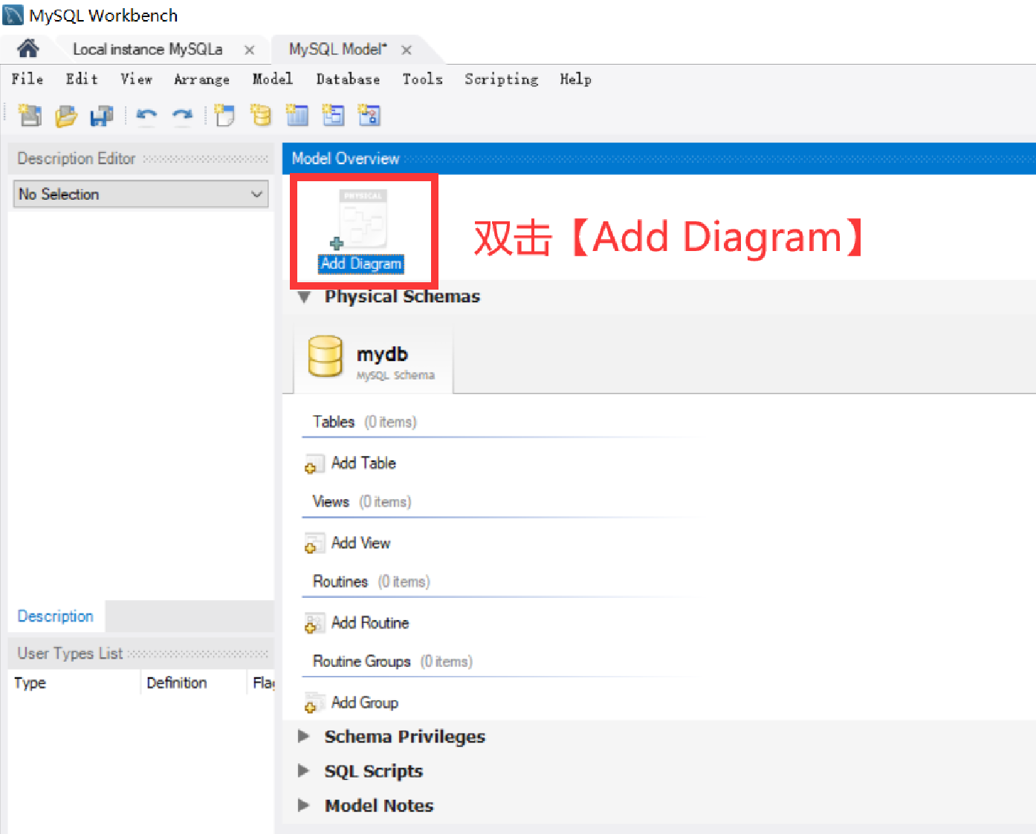Click Add View under Views
This screenshot has height=834, width=1036.
point(361,543)
